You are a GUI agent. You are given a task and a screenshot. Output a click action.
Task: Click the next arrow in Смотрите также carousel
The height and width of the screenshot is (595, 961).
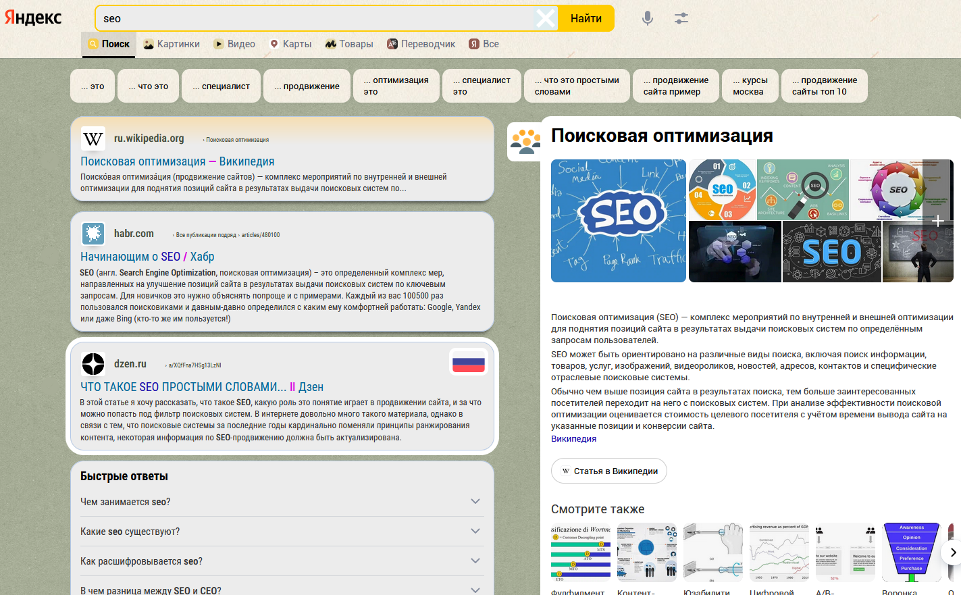[952, 552]
